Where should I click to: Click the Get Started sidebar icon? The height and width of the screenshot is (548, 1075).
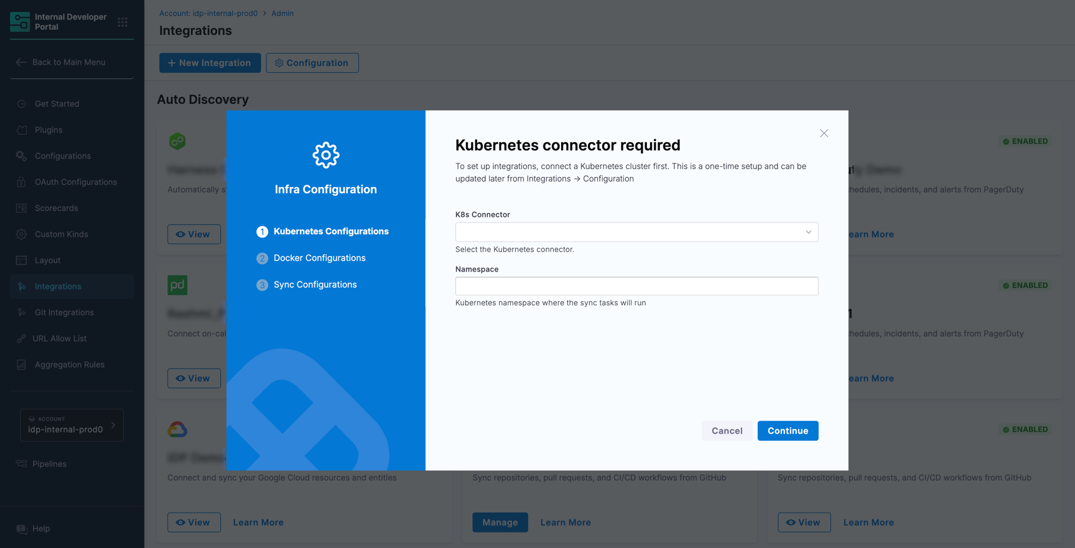22,104
